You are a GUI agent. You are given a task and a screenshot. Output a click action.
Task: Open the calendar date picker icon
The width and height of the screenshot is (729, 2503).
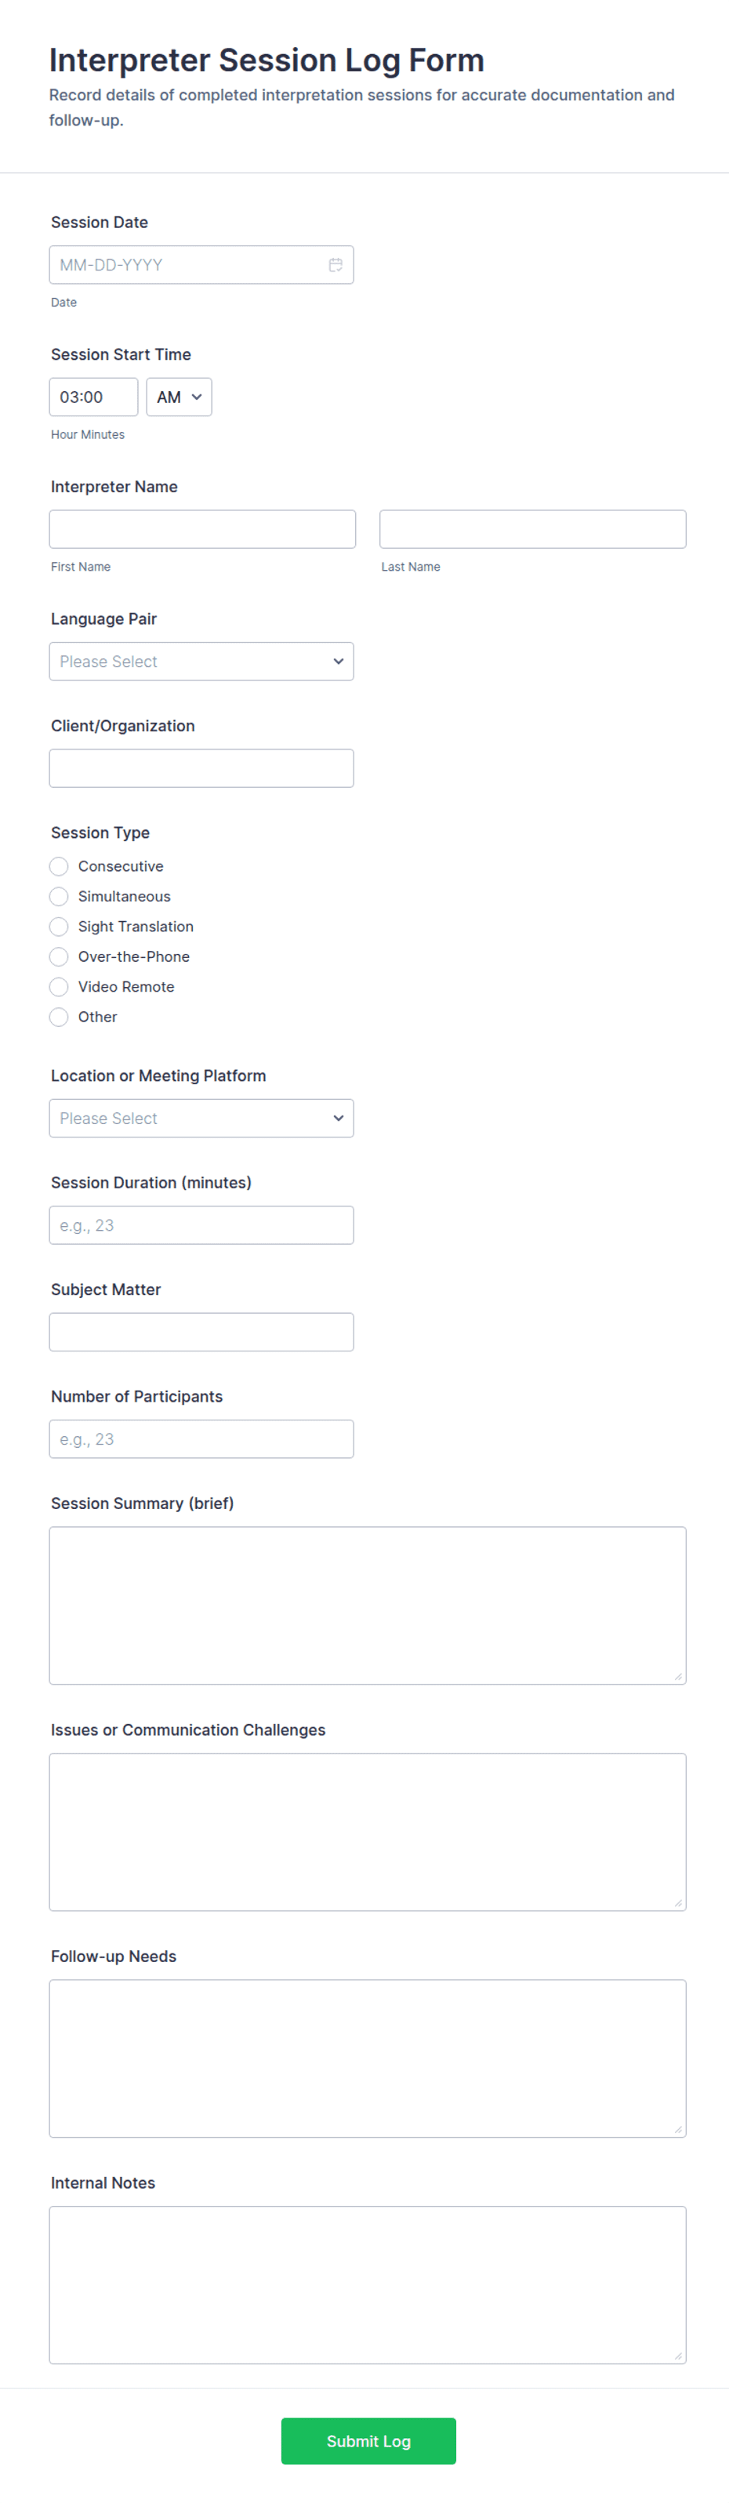click(x=335, y=265)
